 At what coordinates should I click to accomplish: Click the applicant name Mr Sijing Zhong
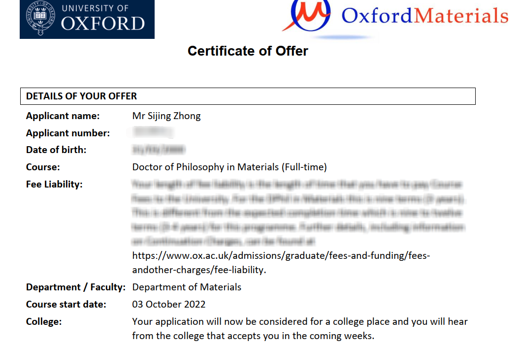coord(166,116)
